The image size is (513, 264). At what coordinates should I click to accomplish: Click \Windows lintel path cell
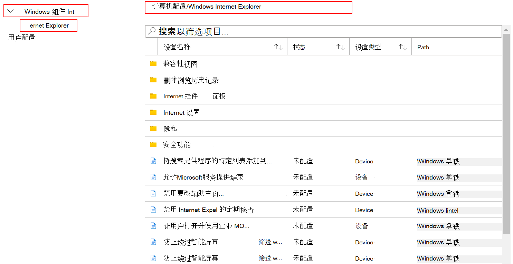(x=438, y=210)
